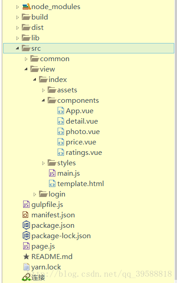Viewport: 177px width, 283px height.
Task: Click the link chain icon at bottom
Action: click(26, 277)
